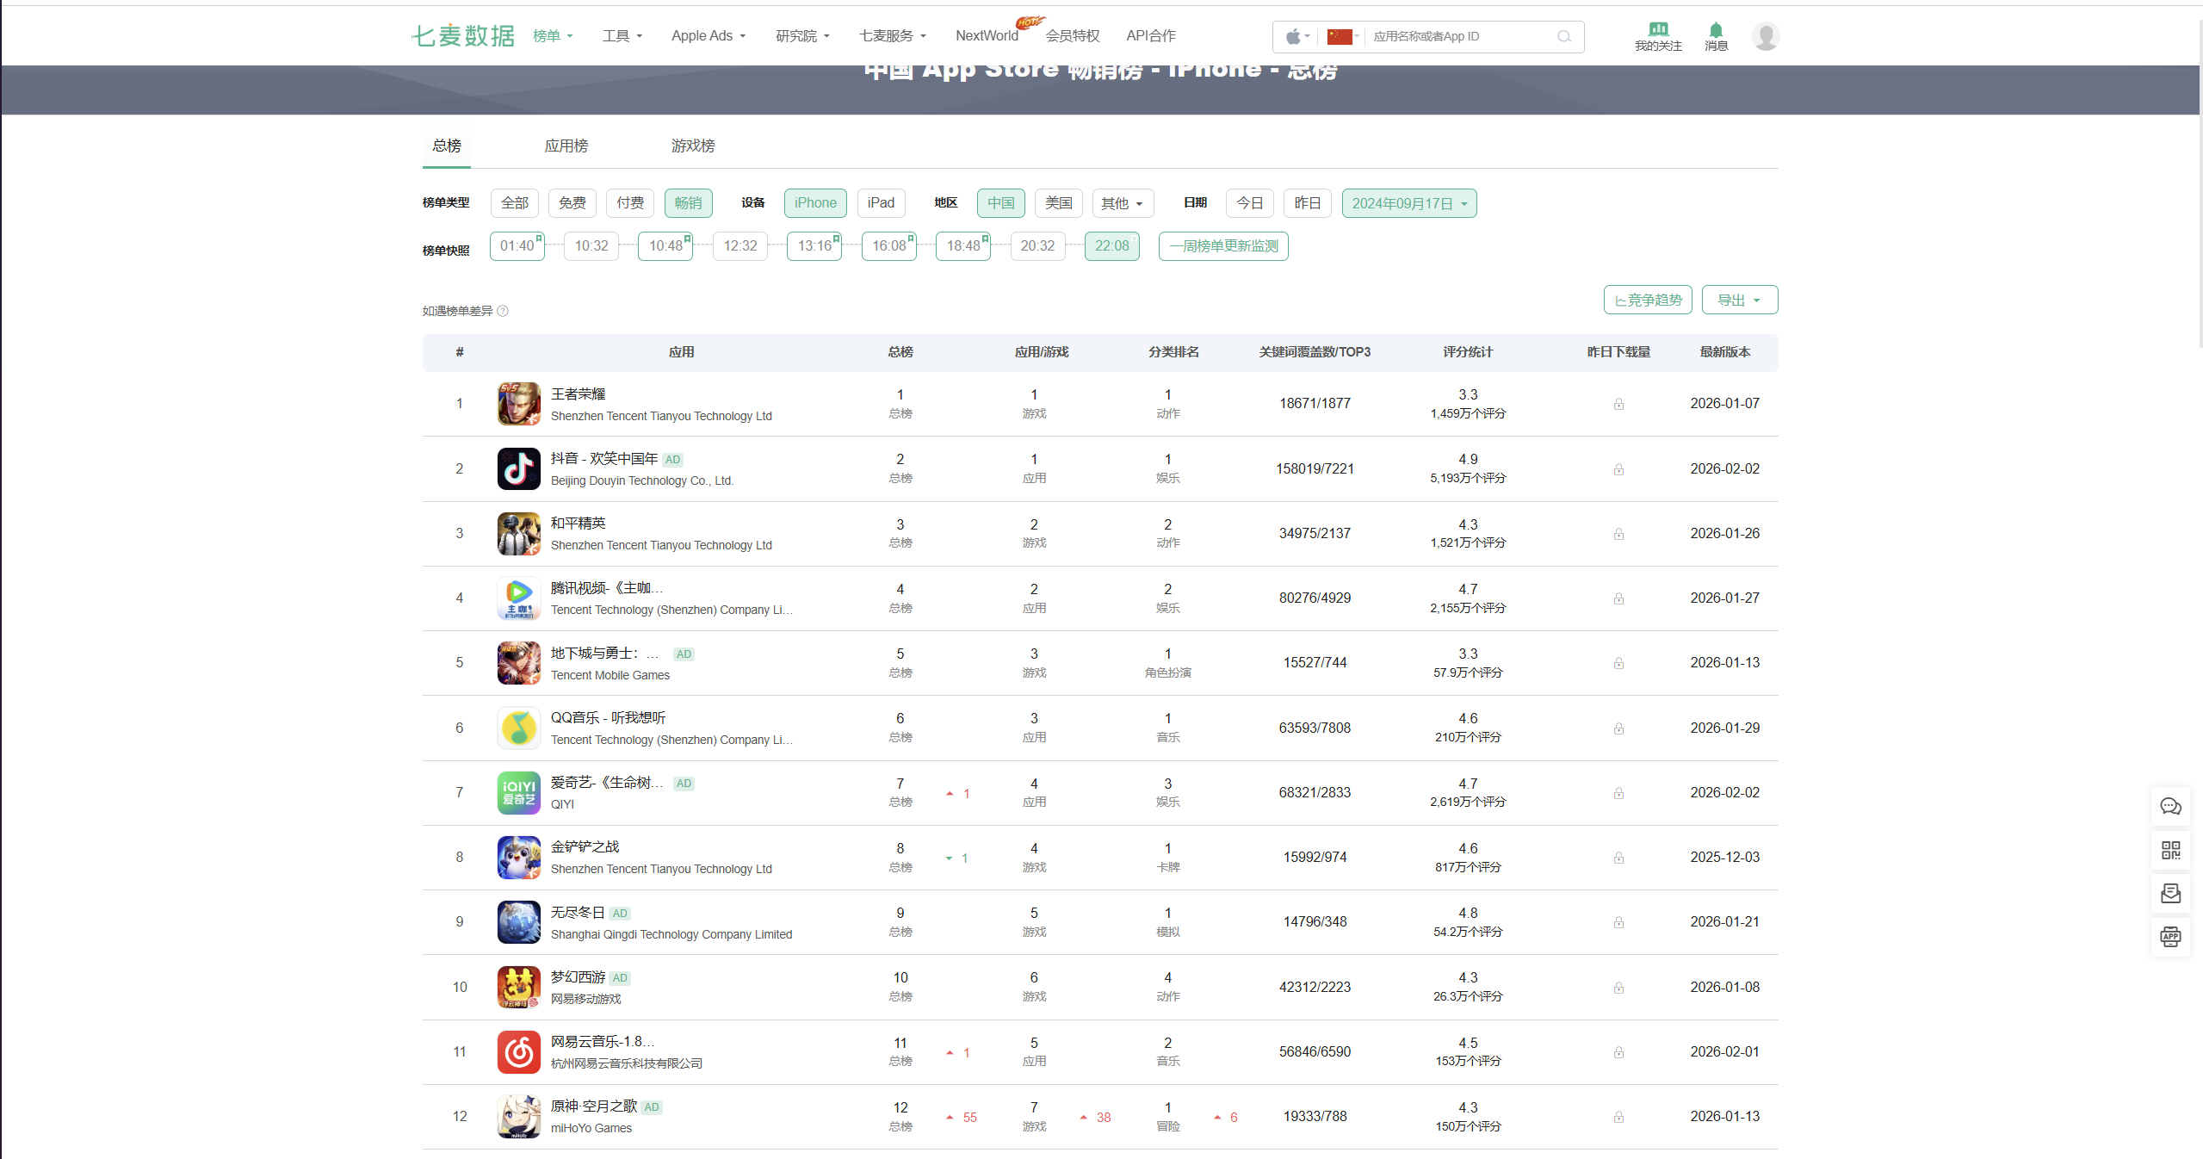
Task: Click the 竞争趋势 button
Action: click(x=1647, y=300)
